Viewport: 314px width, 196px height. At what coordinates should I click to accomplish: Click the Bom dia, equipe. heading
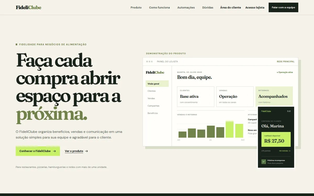(x=194, y=77)
